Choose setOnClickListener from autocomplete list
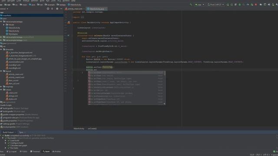Viewport: 278px width, 156px height. 126,88
